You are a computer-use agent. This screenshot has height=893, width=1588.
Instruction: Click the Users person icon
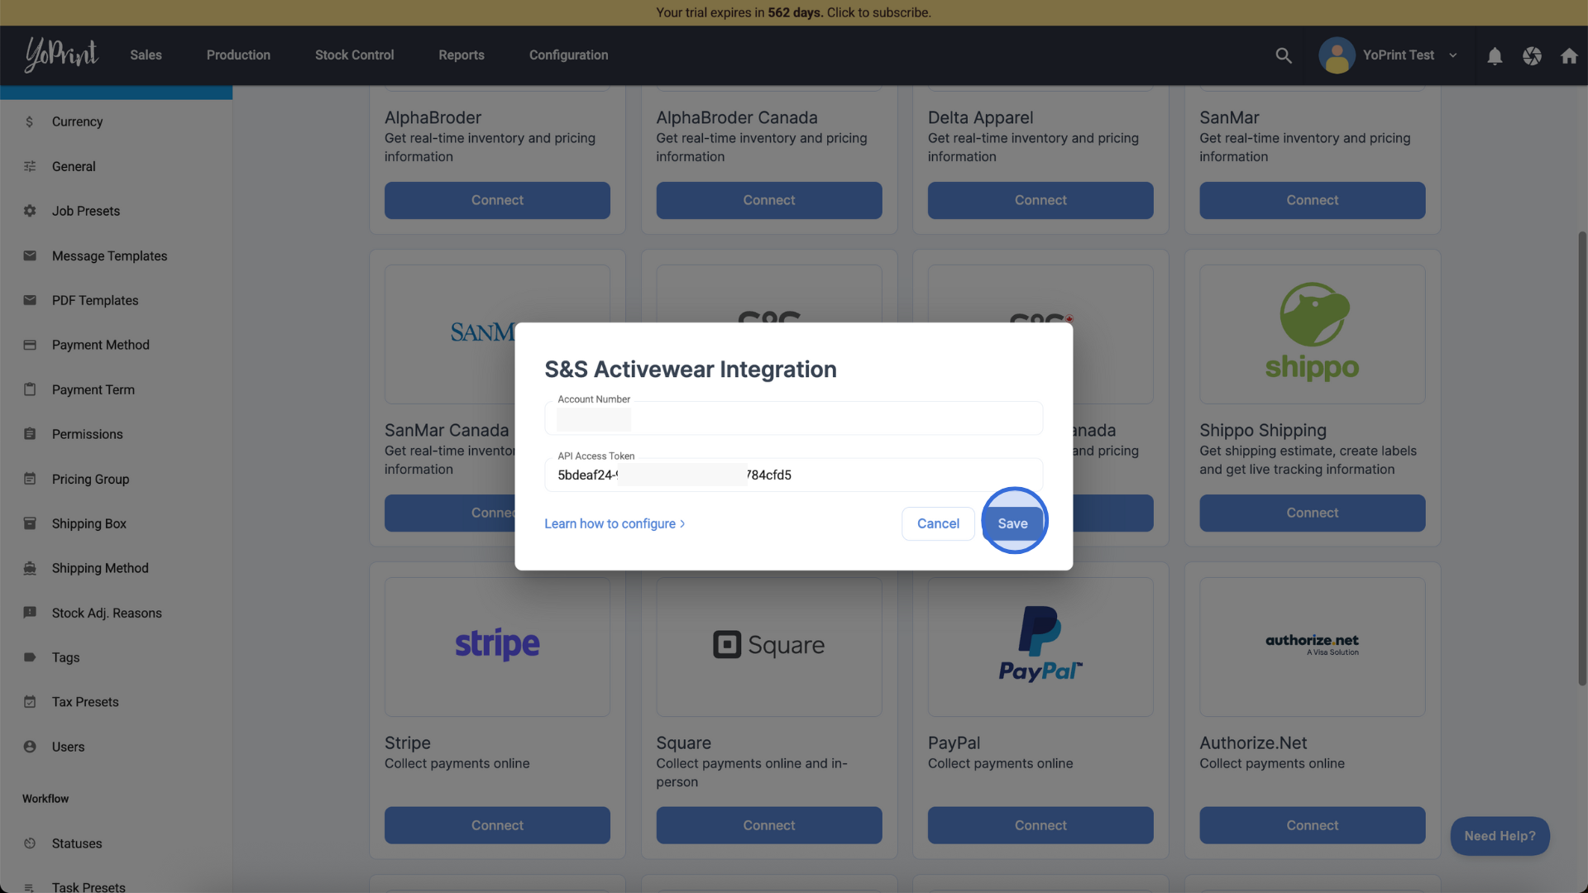tap(30, 747)
